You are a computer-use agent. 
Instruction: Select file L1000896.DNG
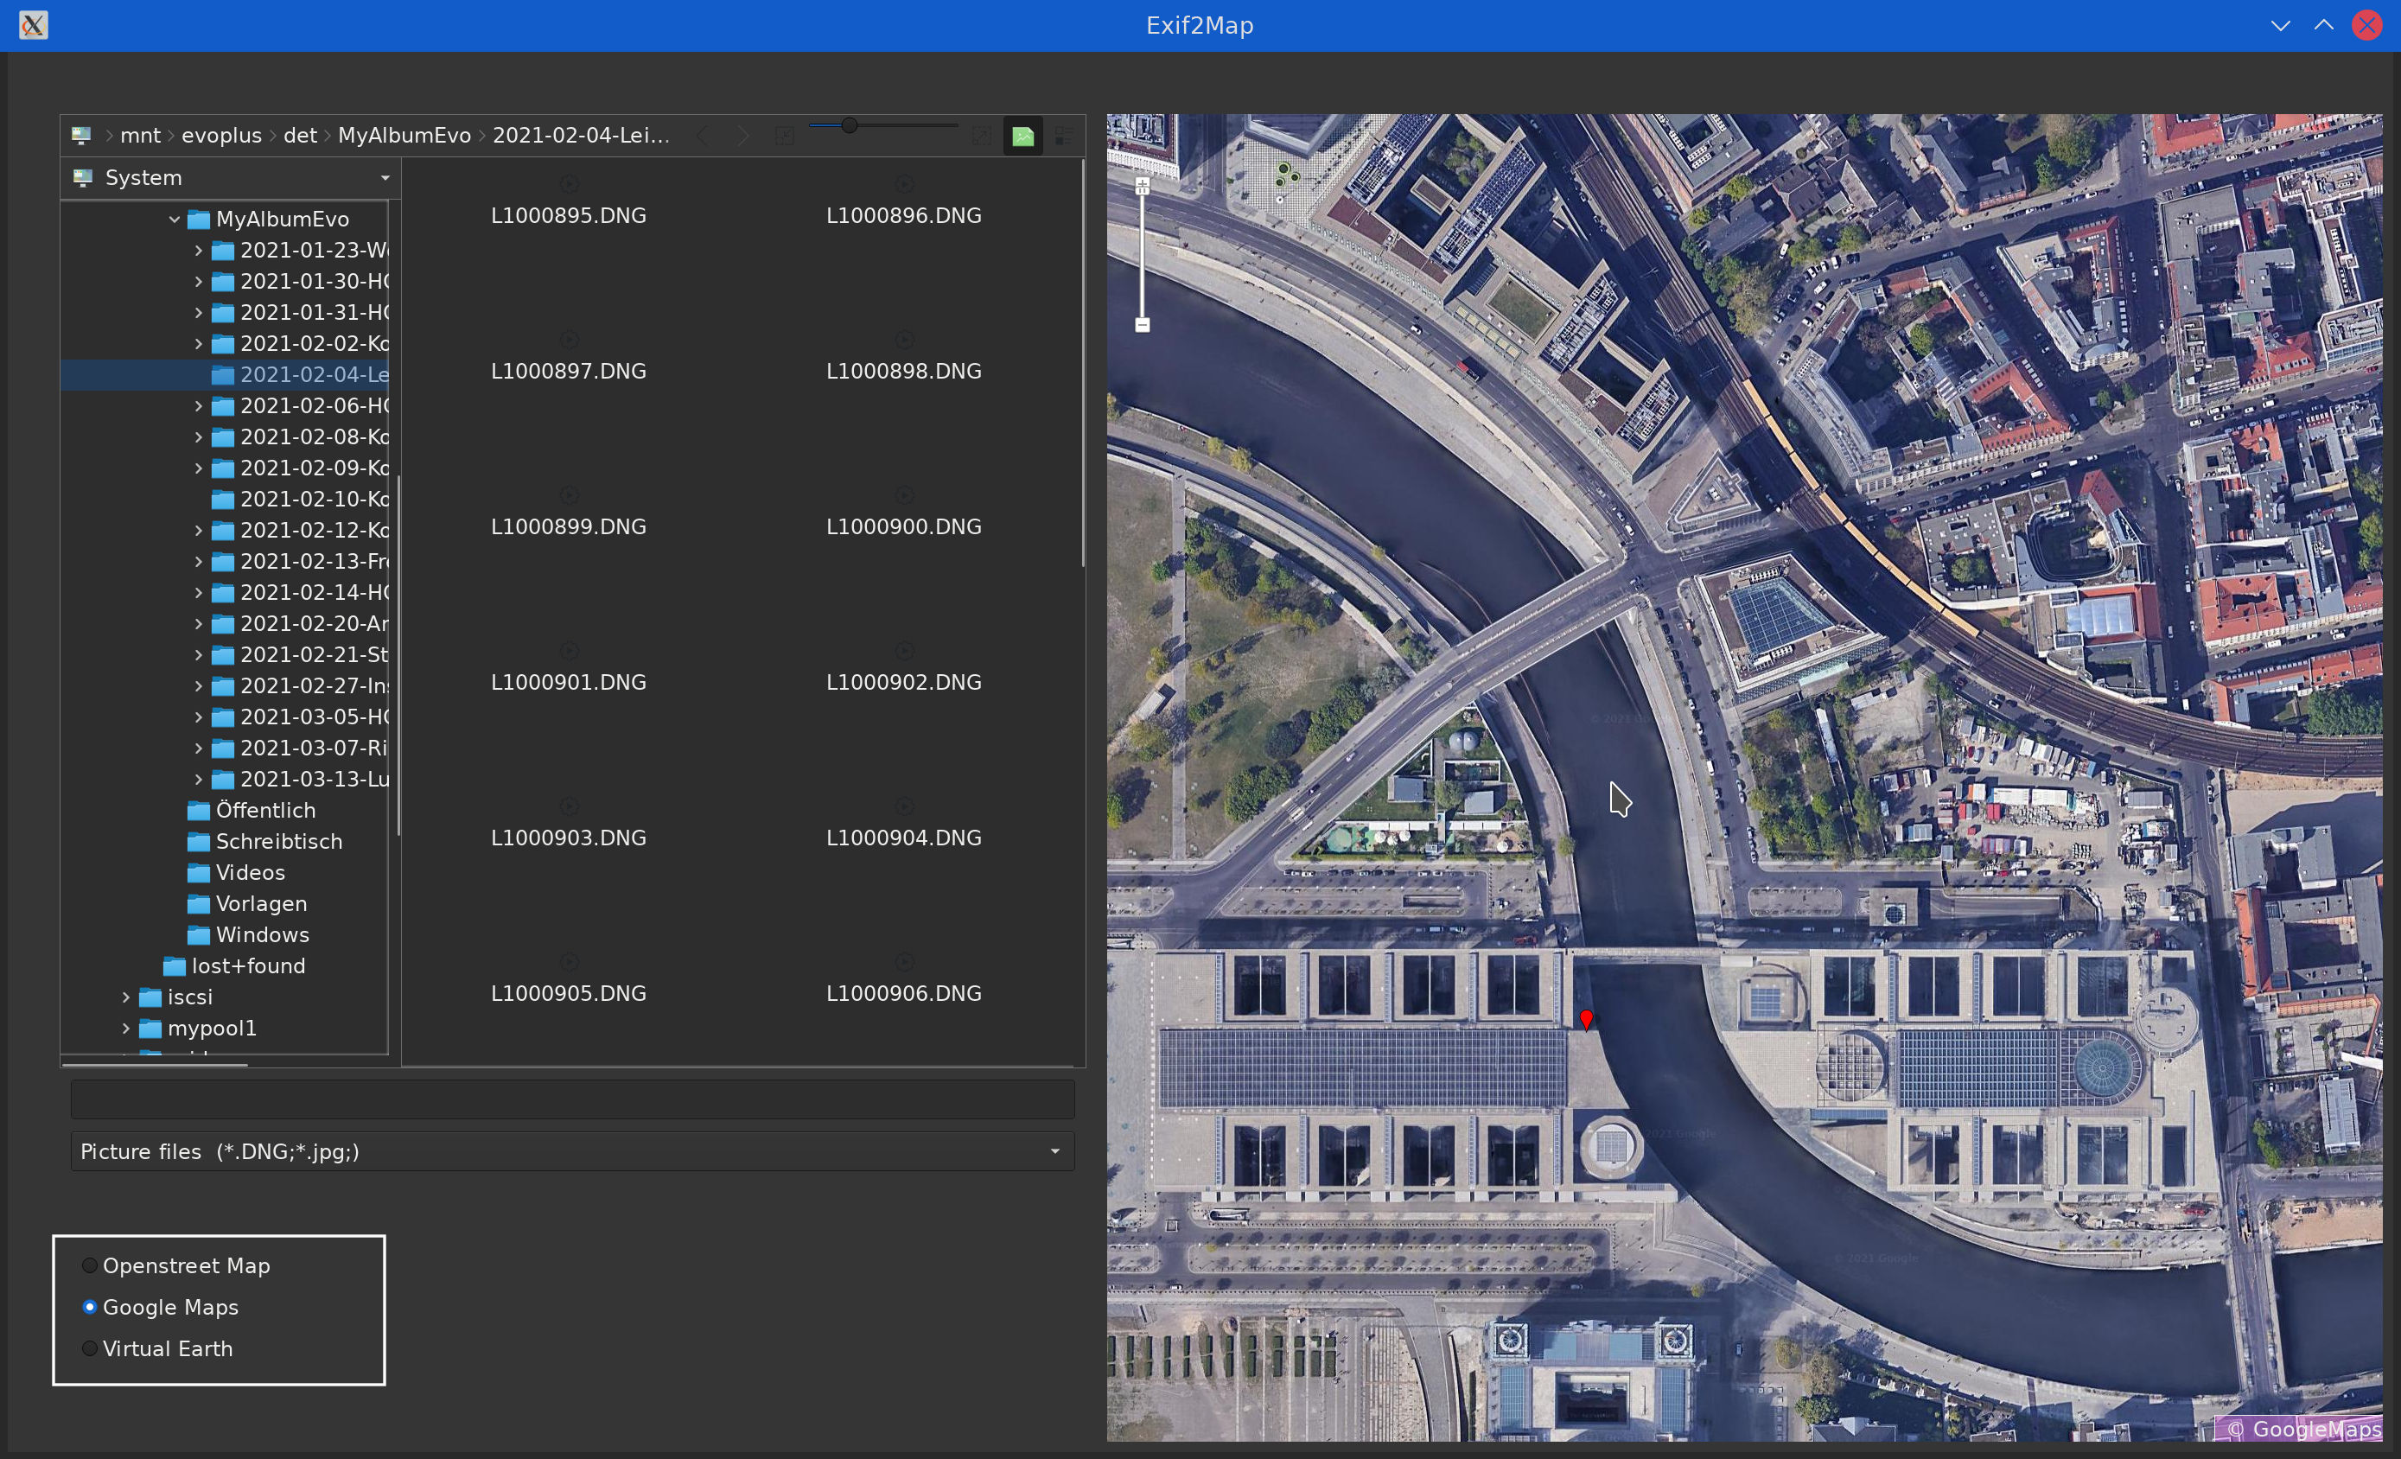pyautogui.click(x=904, y=215)
